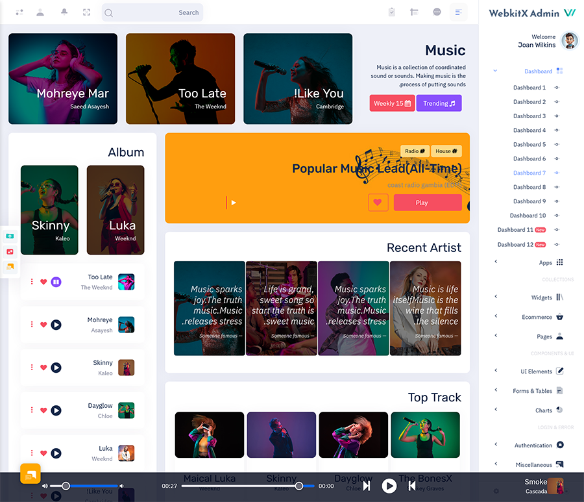Select the Radio # tag
The image size is (584, 502).
click(415, 151)
